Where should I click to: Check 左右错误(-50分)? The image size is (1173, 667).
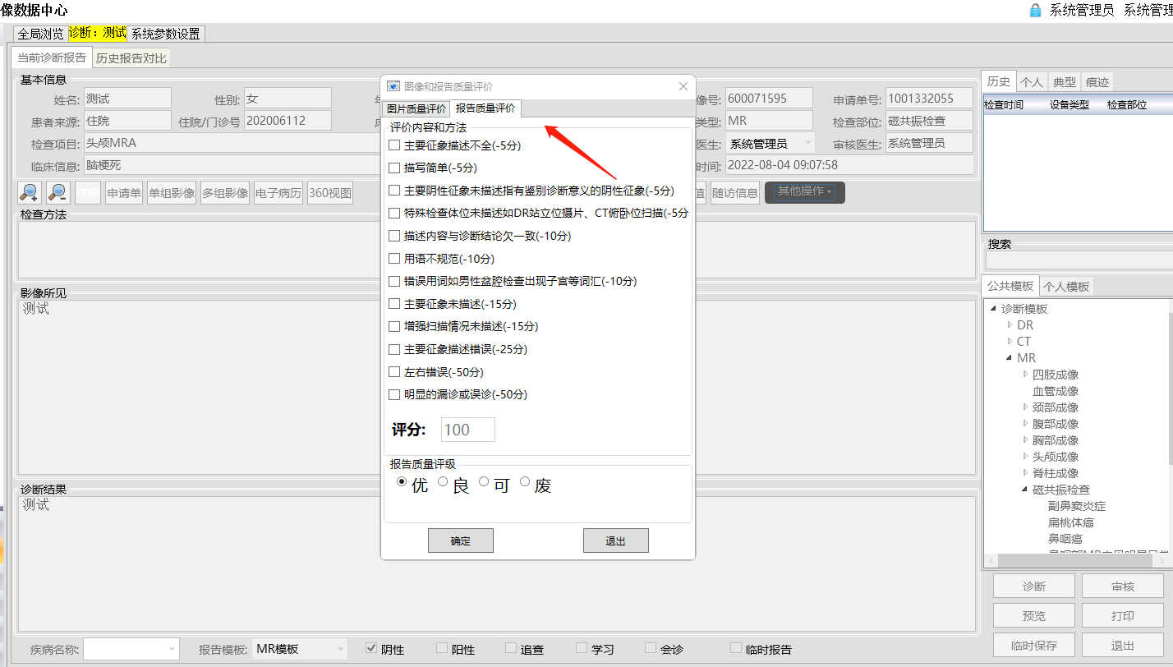click(x=394, y=372)
